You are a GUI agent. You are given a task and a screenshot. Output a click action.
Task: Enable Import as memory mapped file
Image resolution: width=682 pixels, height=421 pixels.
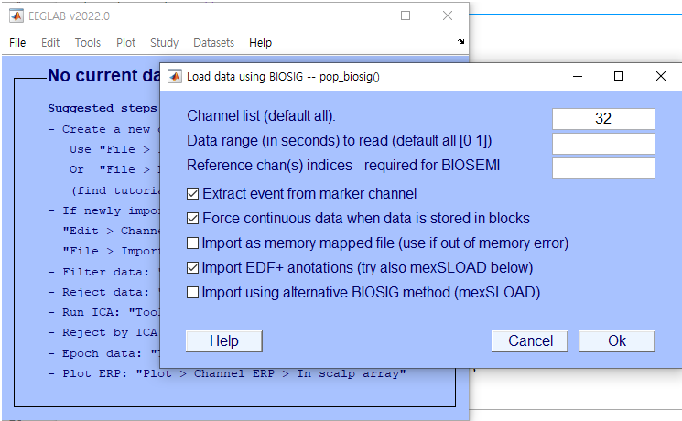192,243
